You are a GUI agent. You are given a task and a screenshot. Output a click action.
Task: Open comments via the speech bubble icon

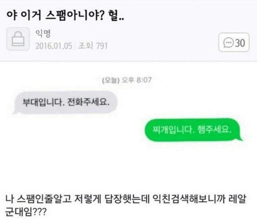point(228,43)
